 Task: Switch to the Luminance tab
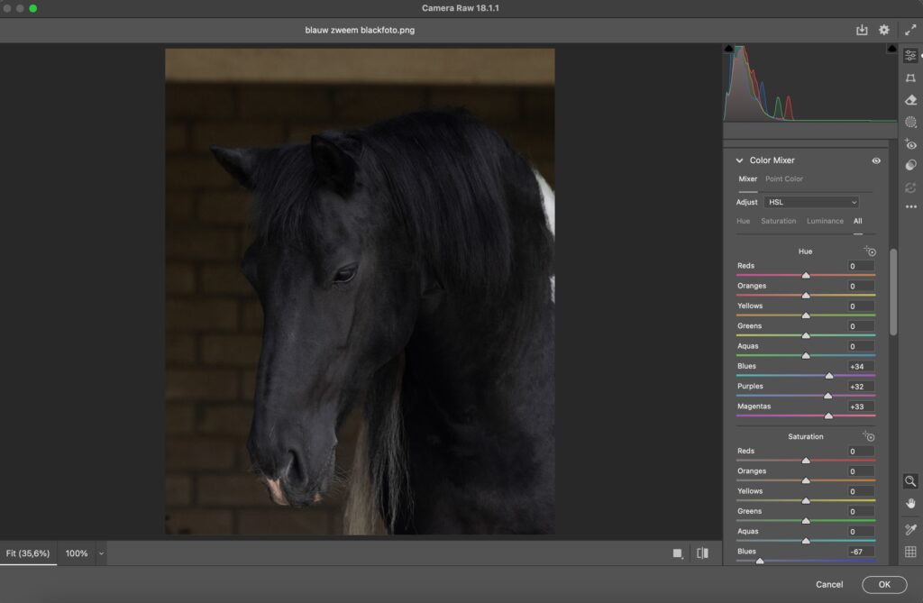tap(825, 221)
